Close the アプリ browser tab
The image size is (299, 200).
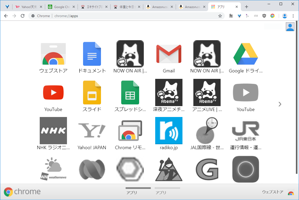(x=237, y=7)
